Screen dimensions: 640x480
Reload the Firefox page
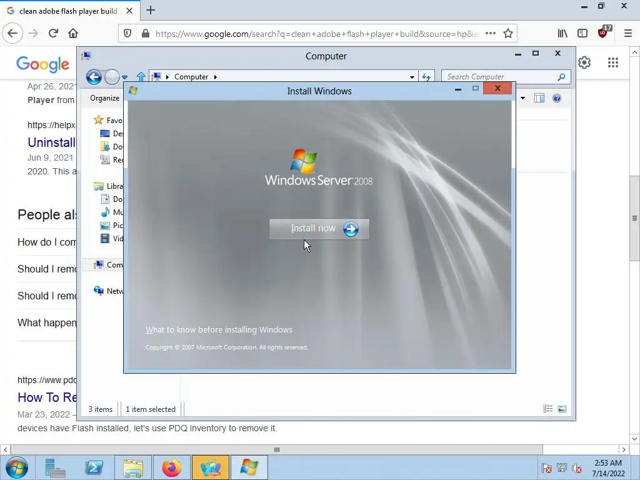click(x=53, y=34)
